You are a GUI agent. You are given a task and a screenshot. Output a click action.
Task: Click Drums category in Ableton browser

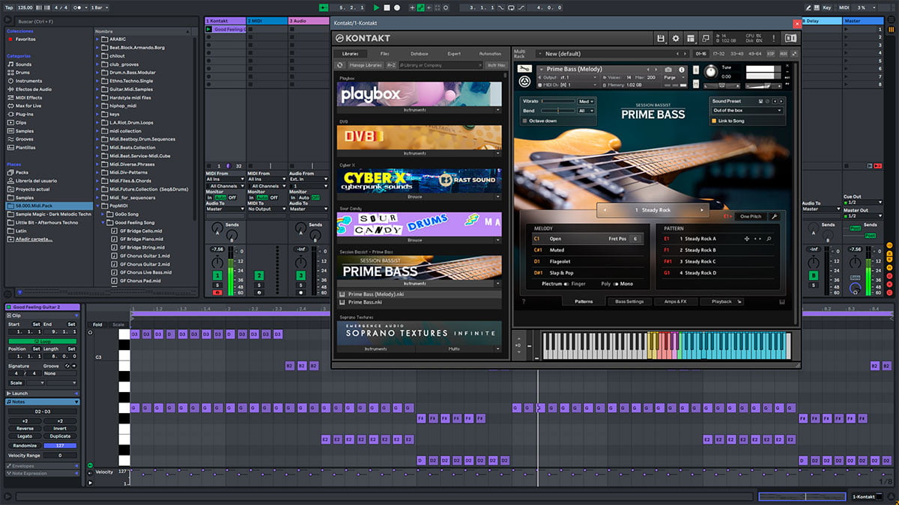(x=23, y=73)
